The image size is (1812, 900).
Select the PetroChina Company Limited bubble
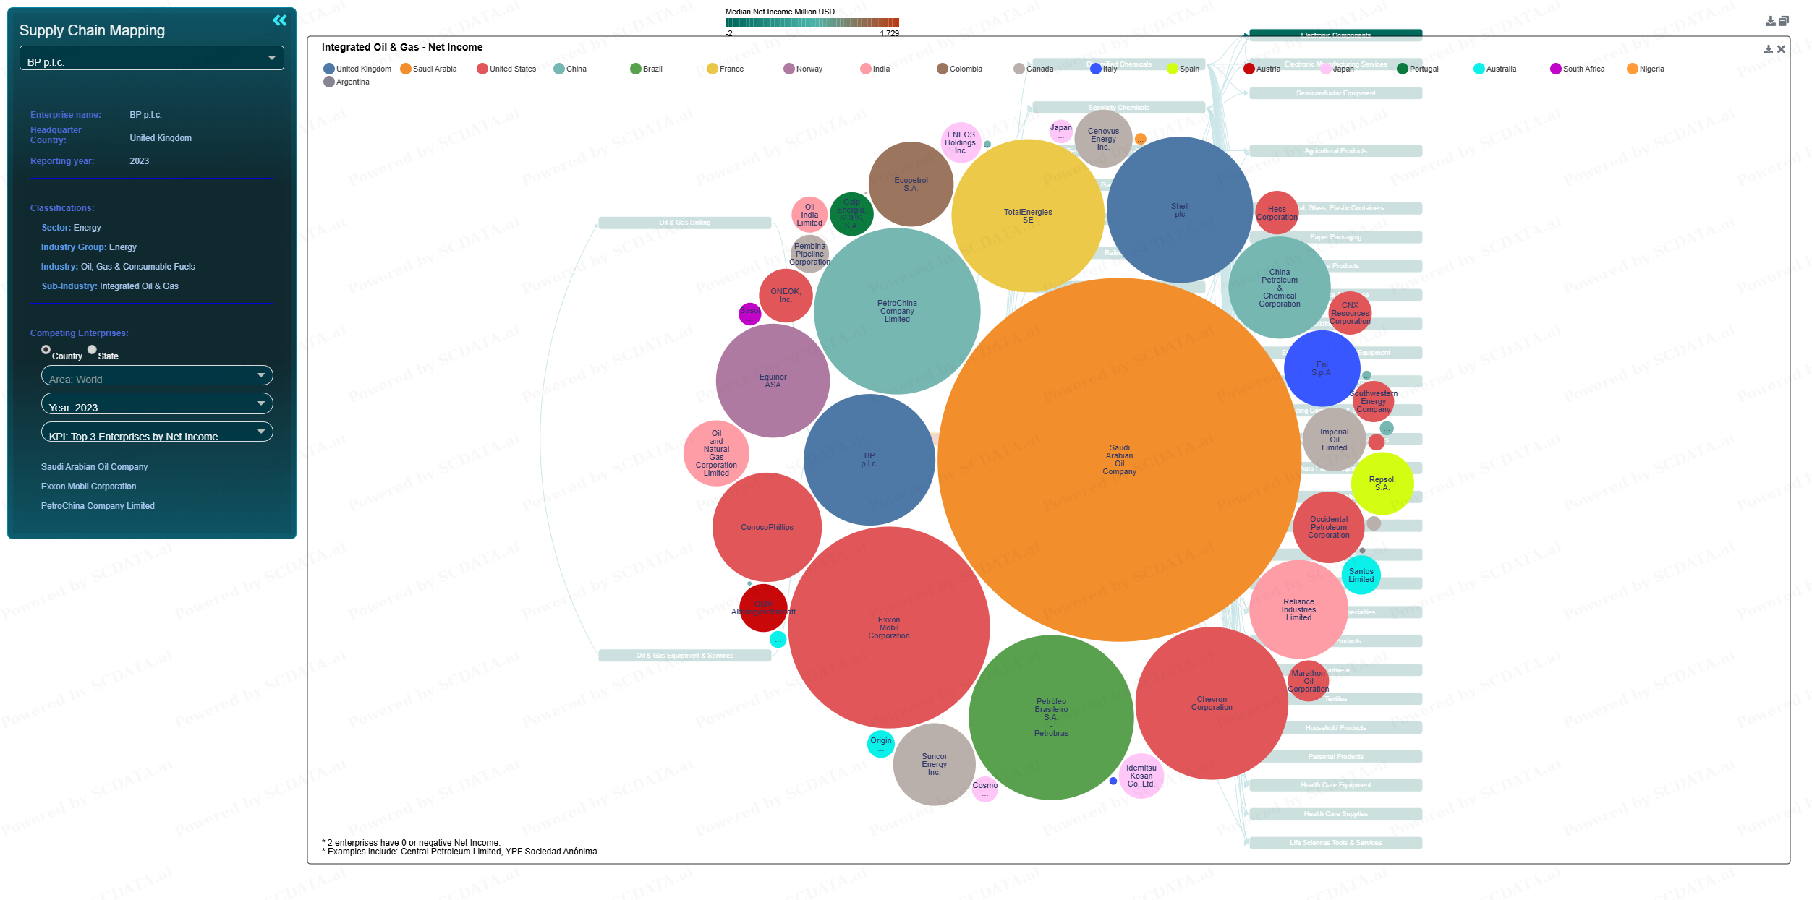(897, 311)
